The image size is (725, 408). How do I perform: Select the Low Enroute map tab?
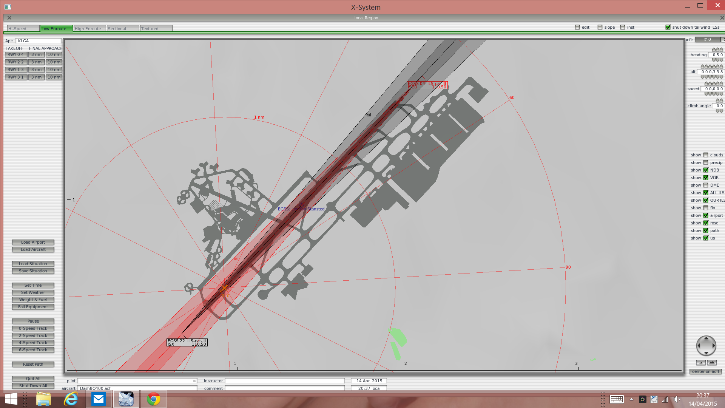coord(56,29)
